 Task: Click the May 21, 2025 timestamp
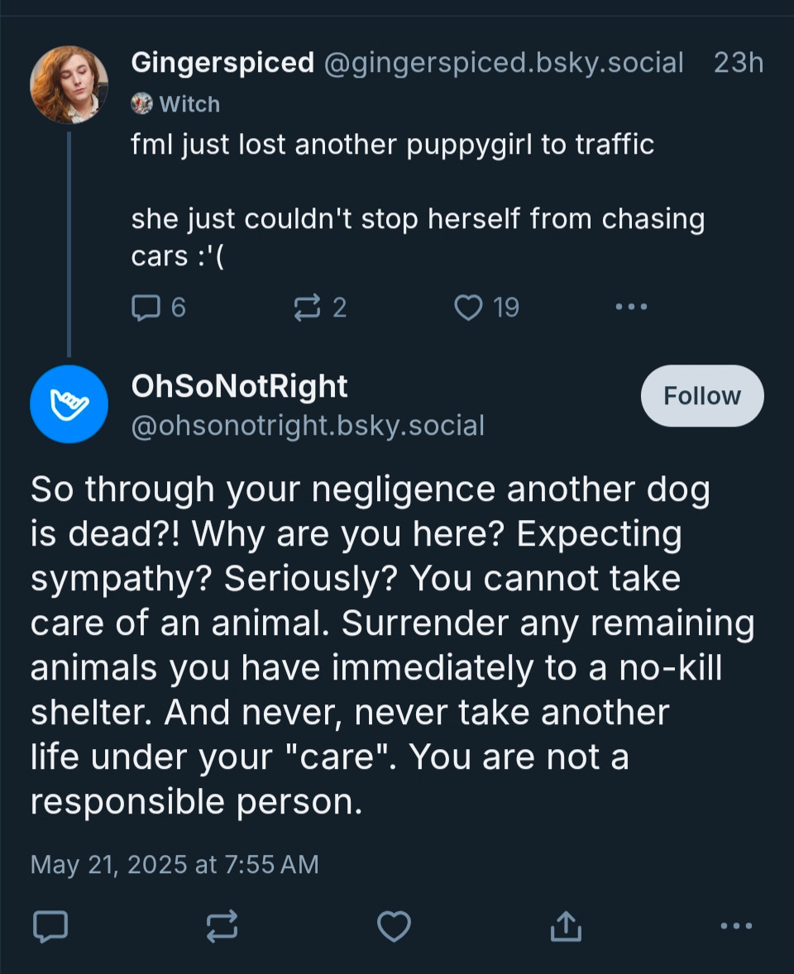pos(175,865)
